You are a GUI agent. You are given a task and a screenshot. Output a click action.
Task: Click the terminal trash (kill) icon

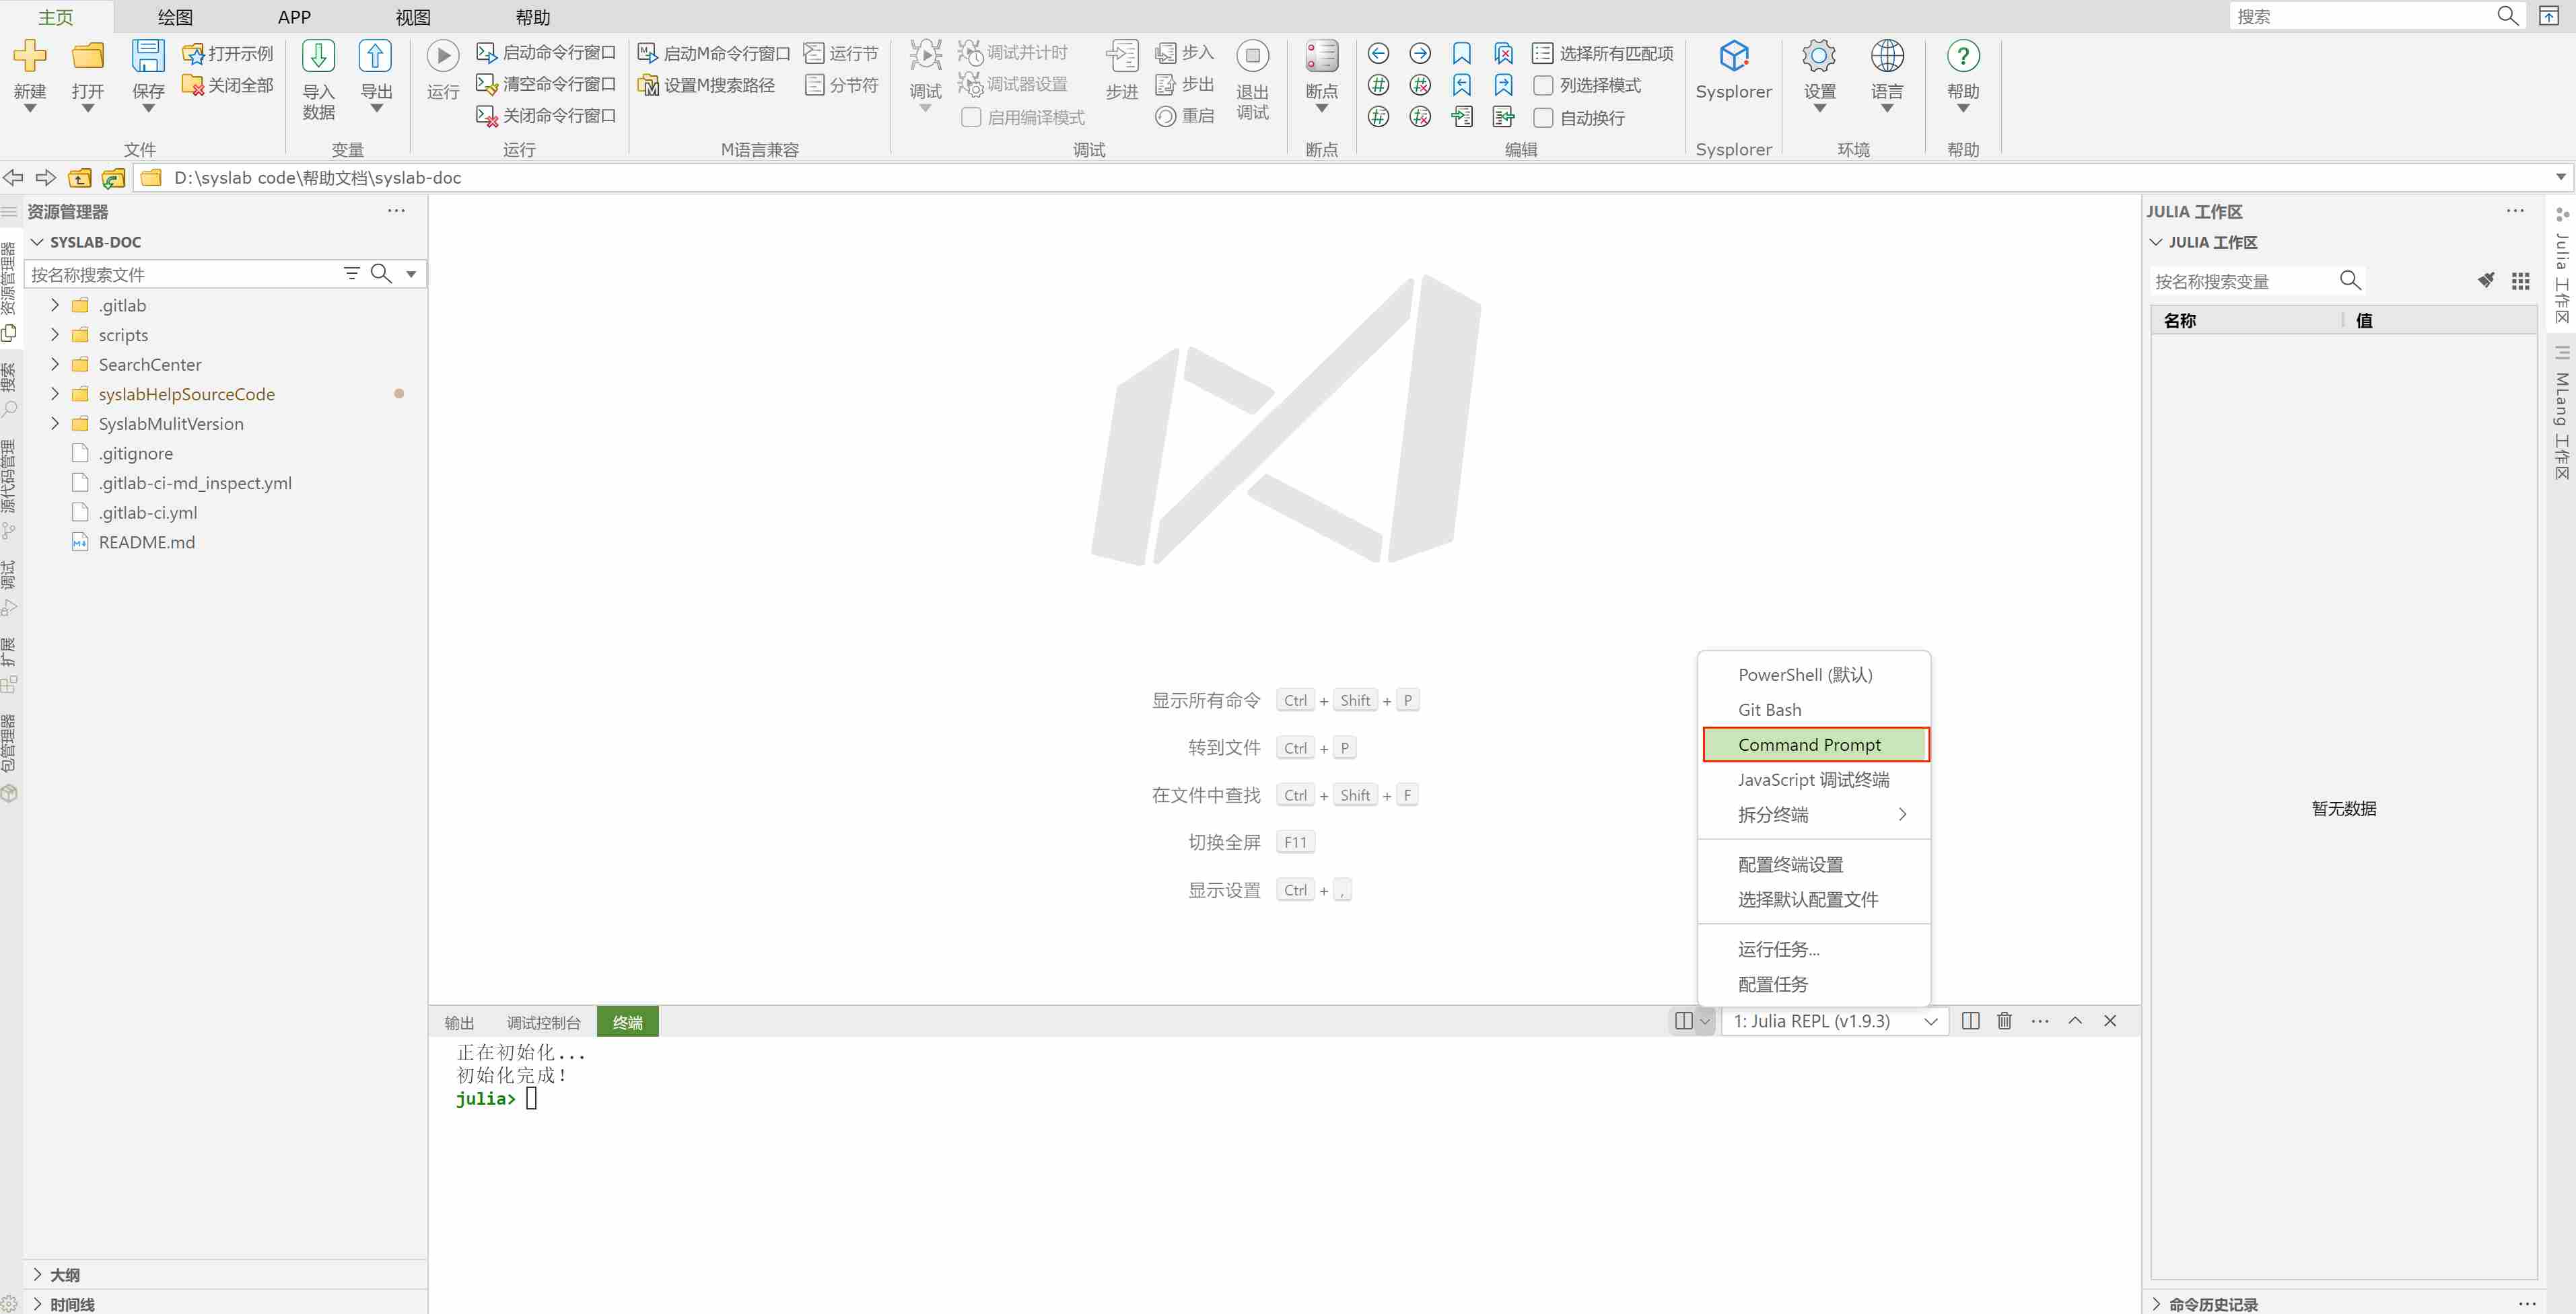pyautogui.click(x=2004, y=1020)
